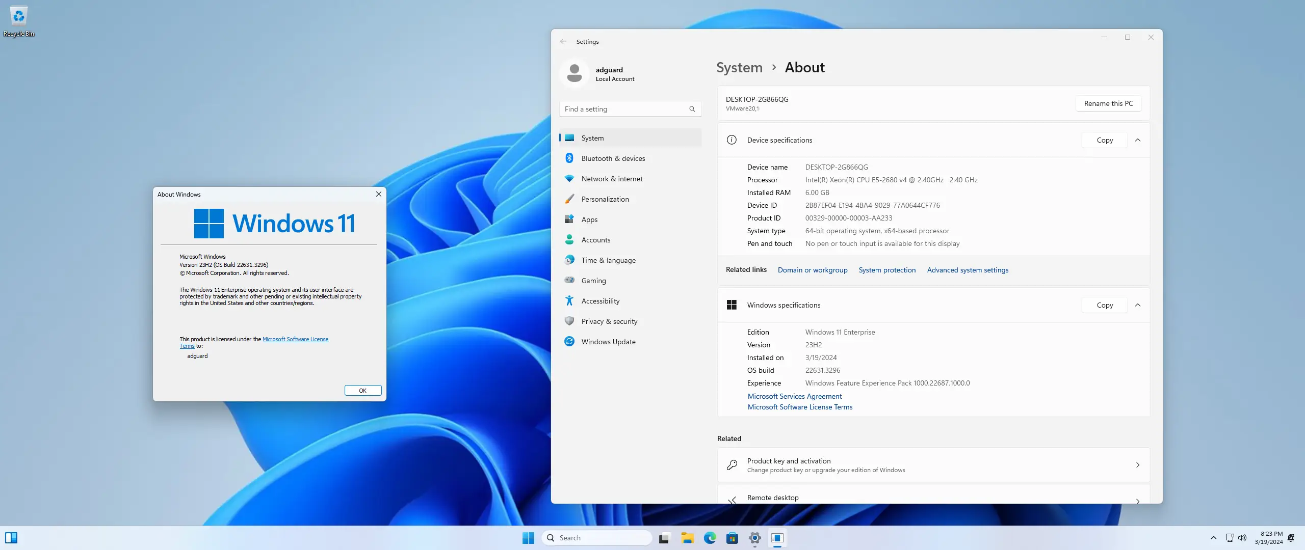Click the Rename this PC button

1108,103
